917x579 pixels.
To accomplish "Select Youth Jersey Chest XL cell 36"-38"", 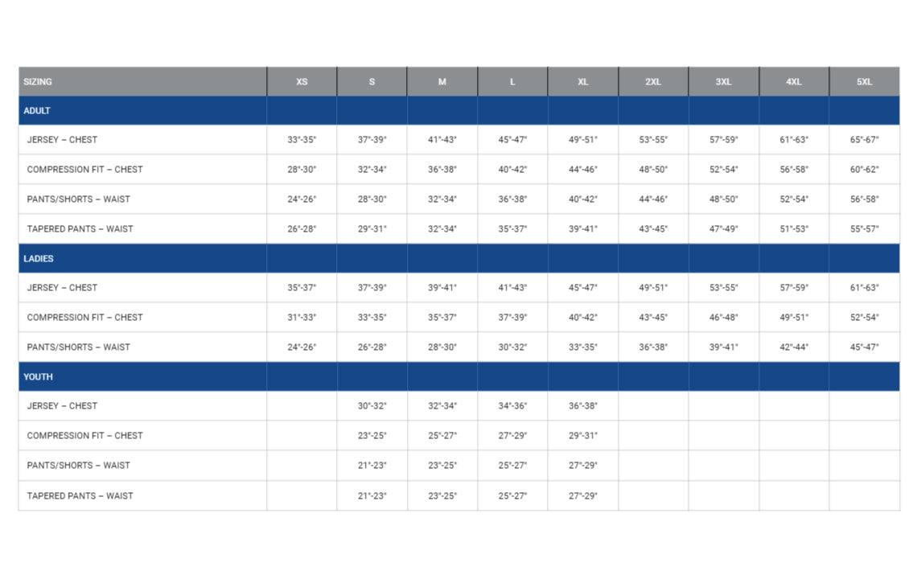I will pos(583,406).
